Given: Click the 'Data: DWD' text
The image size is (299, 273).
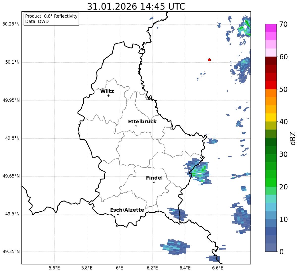Looking at the screenshot, I should (37, 21).
